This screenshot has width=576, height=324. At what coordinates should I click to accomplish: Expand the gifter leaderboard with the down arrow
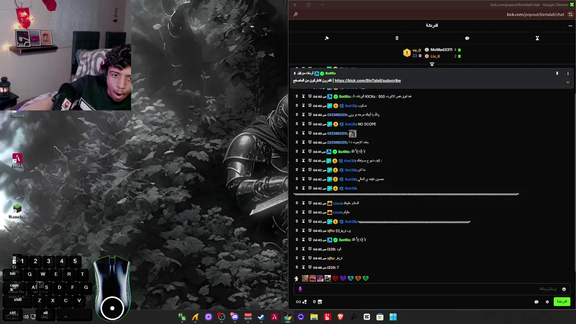click(432, 64)
